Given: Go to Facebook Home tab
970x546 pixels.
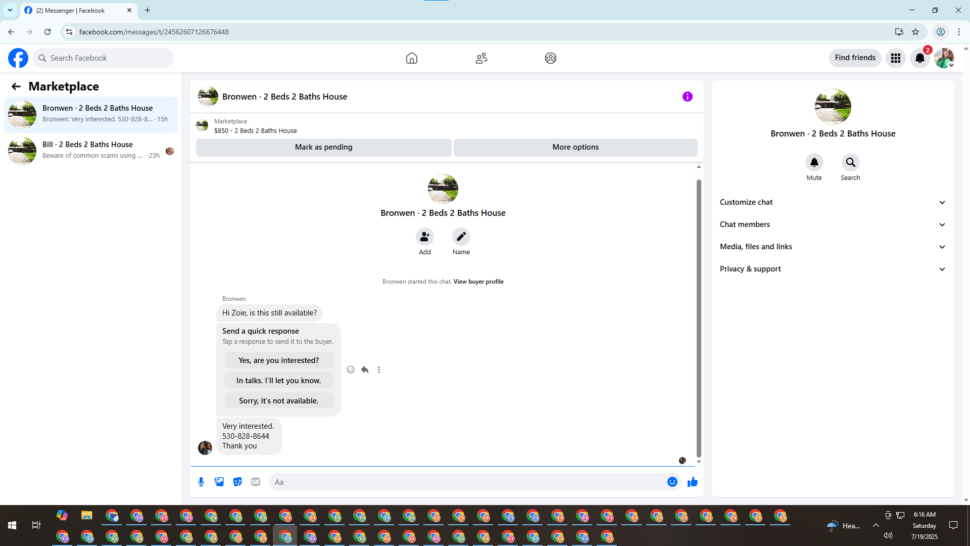Looking at the screenshot, I should pos(411,58).
